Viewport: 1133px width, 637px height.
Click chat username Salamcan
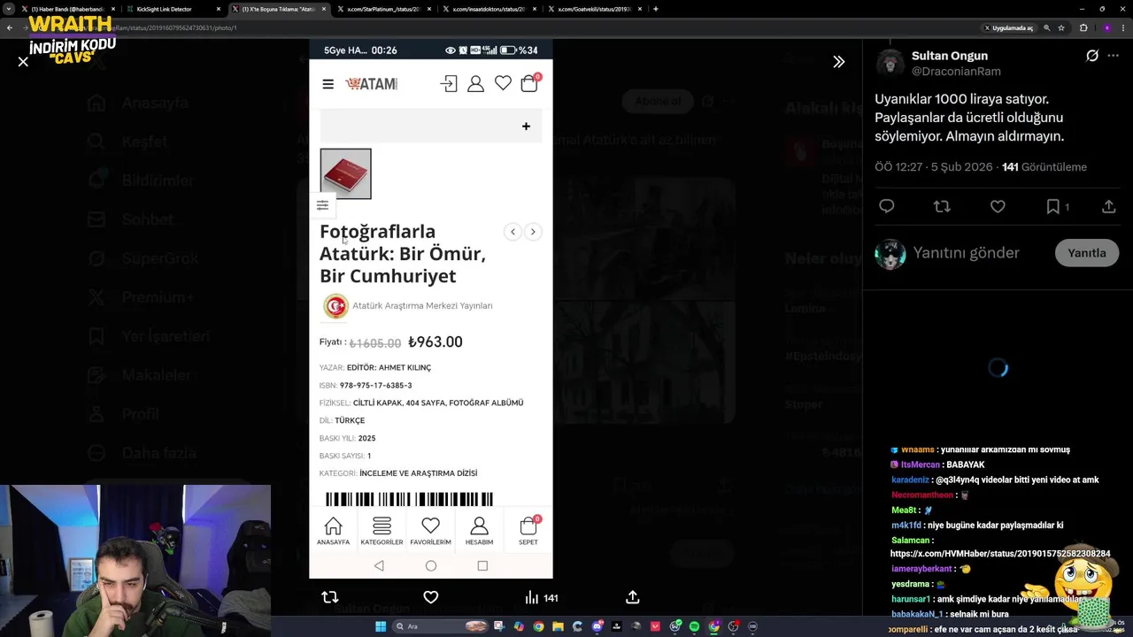click(910, 540)
